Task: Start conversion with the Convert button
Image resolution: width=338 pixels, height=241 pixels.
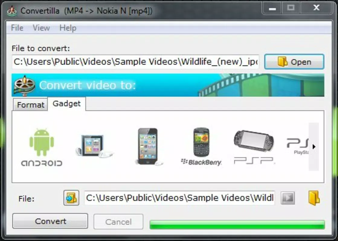Action: point(50,221)
